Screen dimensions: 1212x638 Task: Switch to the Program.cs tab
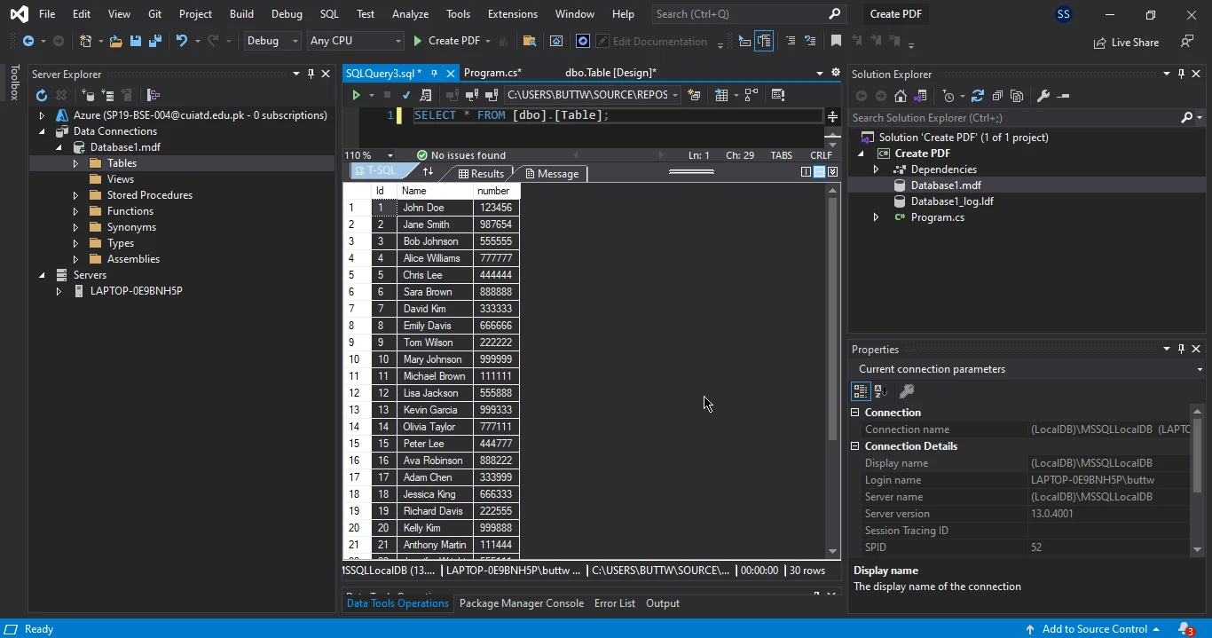[492, 73]
